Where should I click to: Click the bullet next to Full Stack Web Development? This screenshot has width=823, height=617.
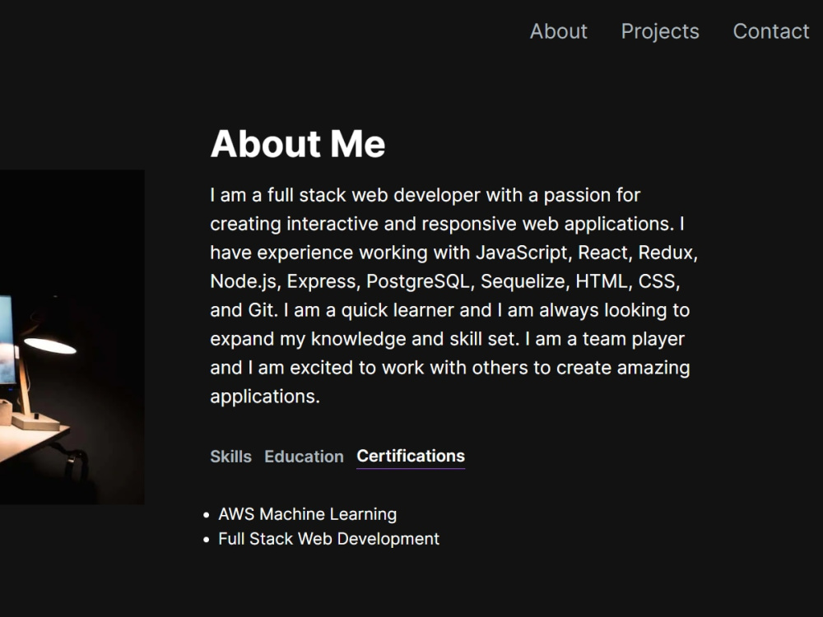(x=205, y=539)
